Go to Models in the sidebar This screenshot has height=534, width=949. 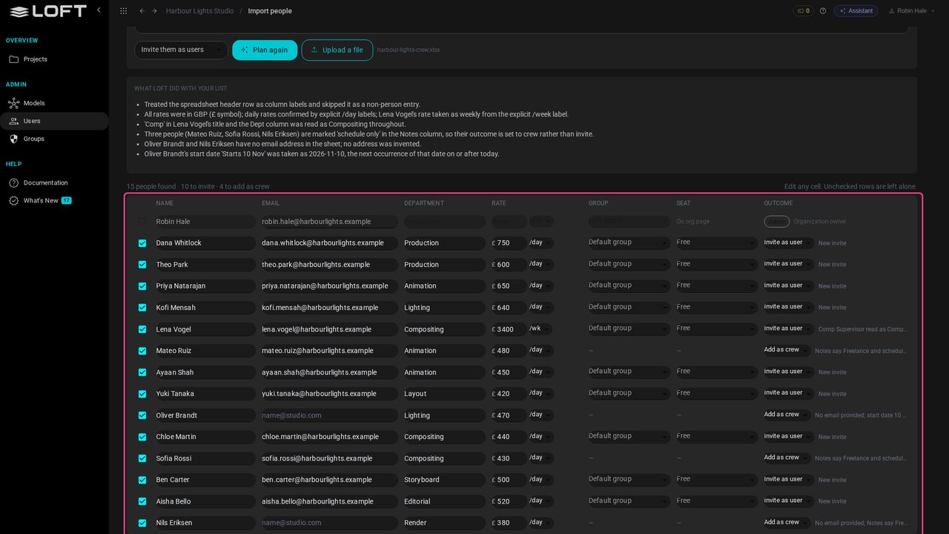coord(54,103)
